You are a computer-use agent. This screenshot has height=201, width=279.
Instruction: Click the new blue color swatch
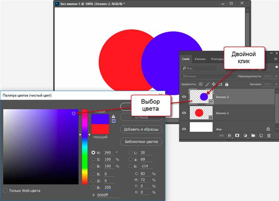[100, 119]
